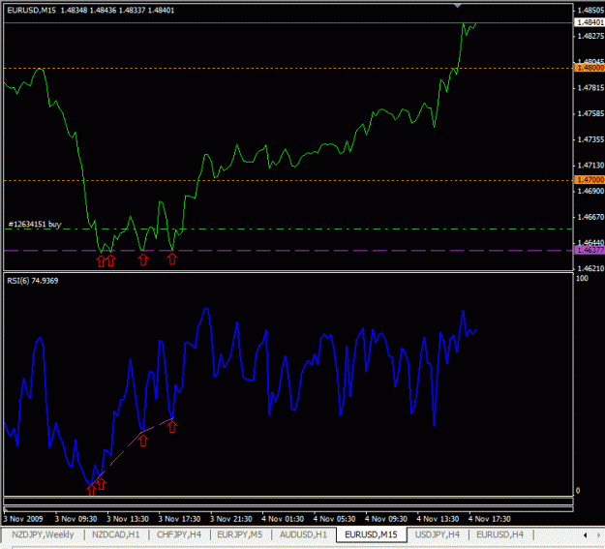Click the chart tabs scroll-right arrow
The height and width of the screenshot is (549, 605).
click(601, 535)
